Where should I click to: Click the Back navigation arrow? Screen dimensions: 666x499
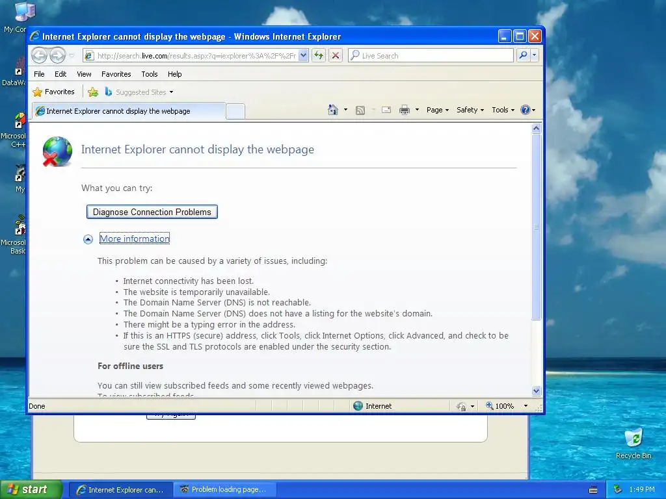(39, 55)
